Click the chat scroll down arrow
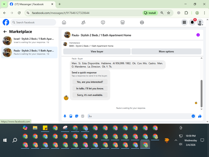The image size is (209, 157). tap(201, 109)
